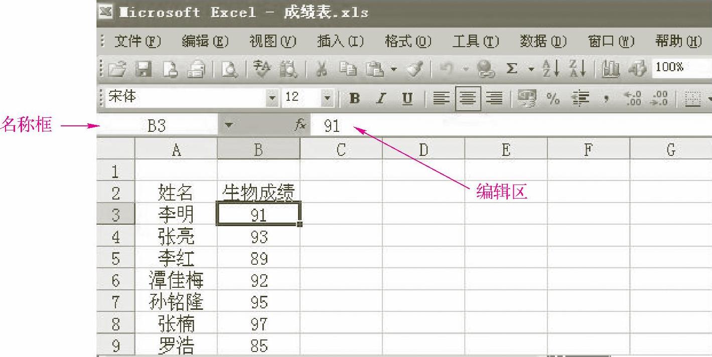
Task: Open Print Preview with the magnifier icon
Action: click(229, 68)
